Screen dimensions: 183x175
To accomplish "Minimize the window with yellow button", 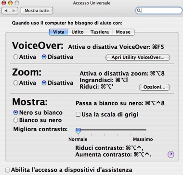I will [10, 3].
